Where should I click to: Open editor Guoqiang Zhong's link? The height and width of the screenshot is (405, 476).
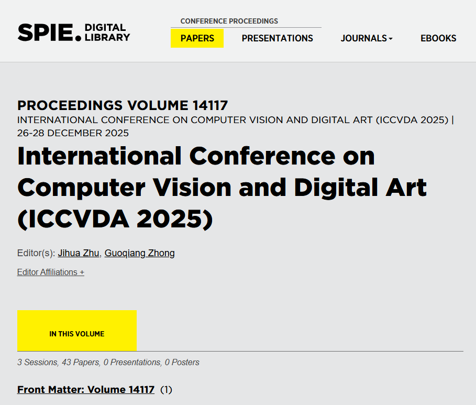pos(140,253)
